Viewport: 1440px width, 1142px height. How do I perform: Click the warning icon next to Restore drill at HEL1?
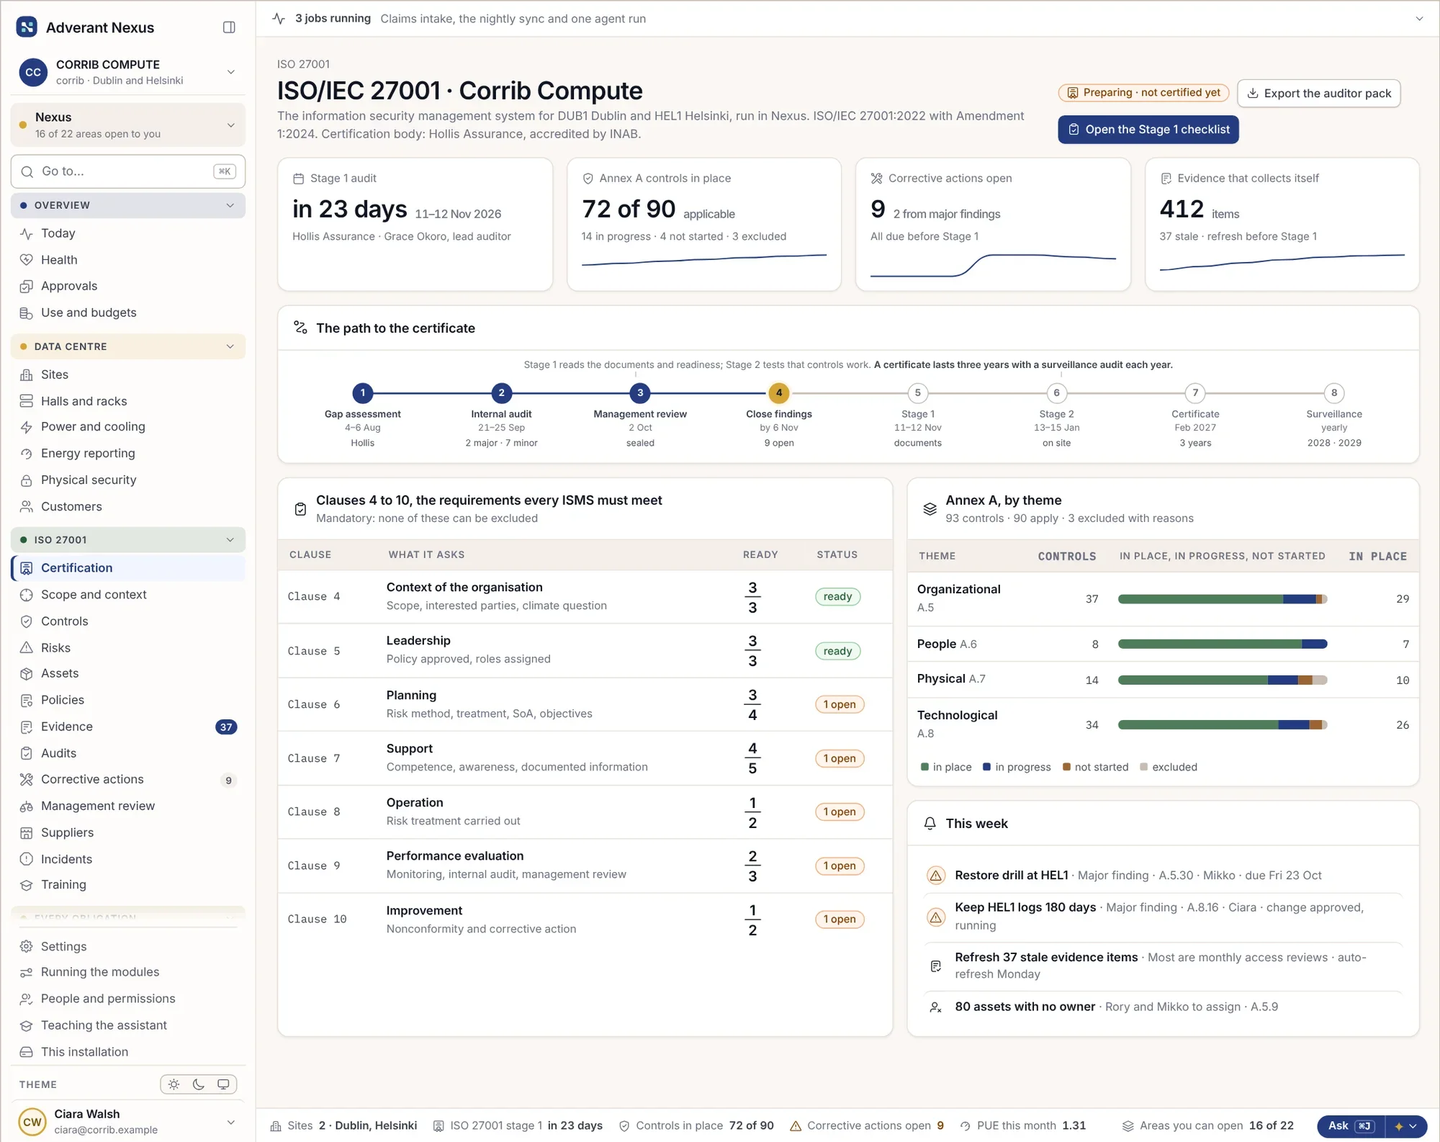click(936, 876)
